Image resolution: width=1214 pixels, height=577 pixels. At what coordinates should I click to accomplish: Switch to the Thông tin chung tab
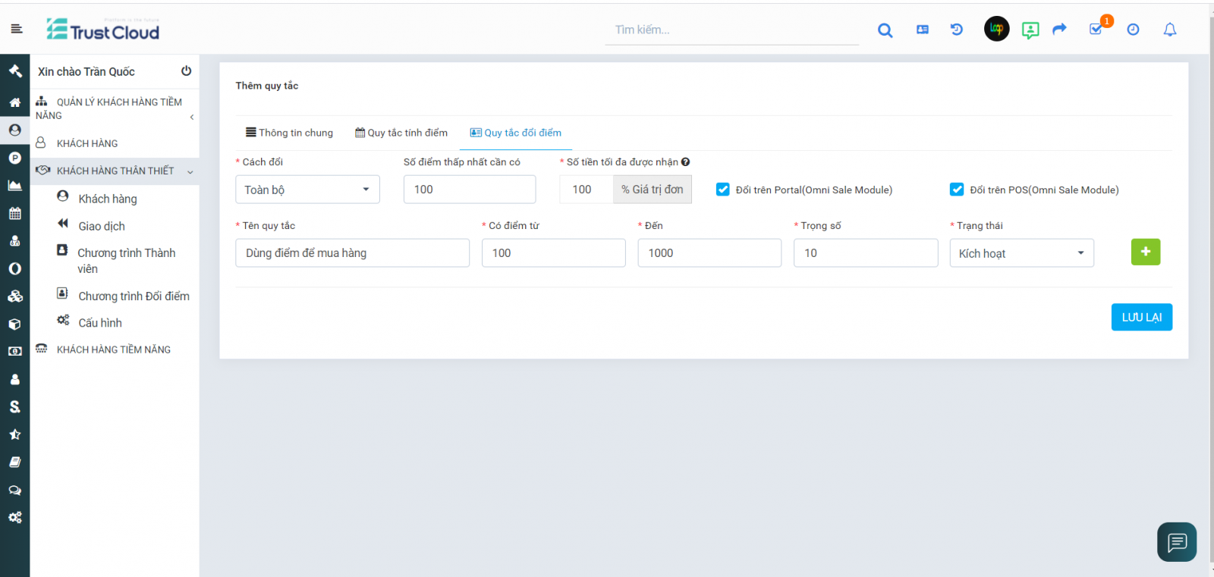click(x=289, y=133)
